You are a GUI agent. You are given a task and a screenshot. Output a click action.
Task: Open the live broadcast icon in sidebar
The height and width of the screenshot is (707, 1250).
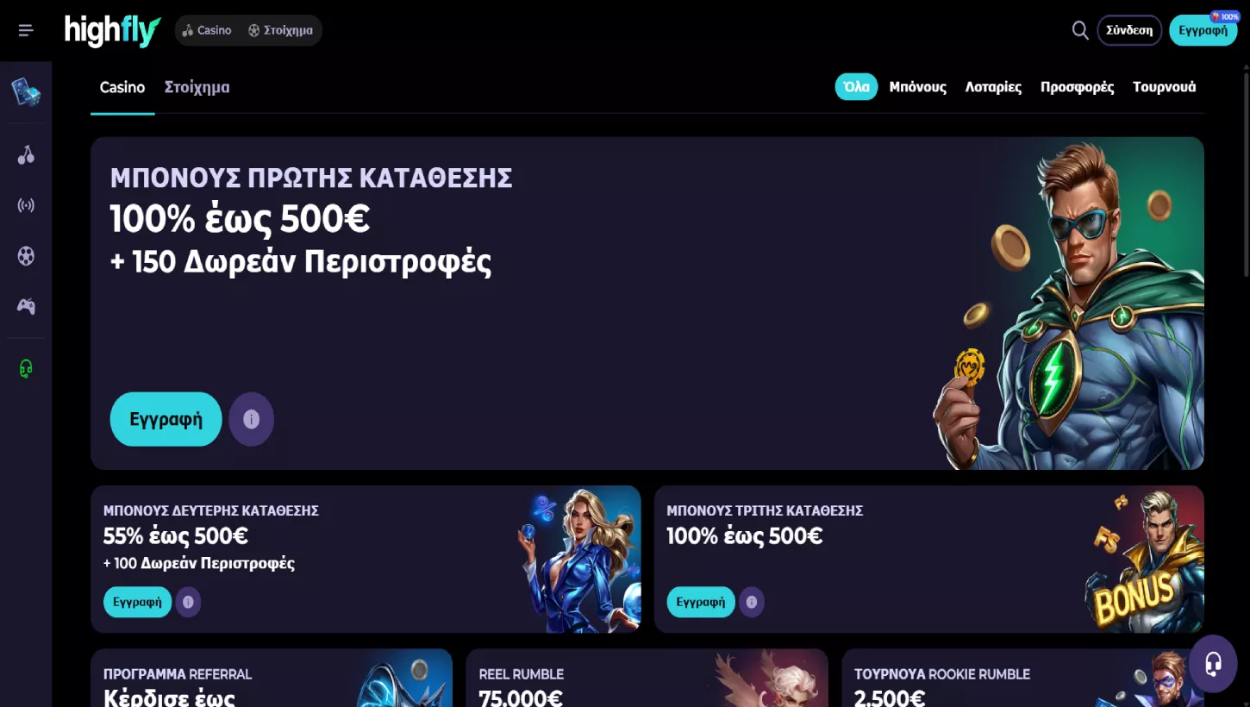click(26, 205)
